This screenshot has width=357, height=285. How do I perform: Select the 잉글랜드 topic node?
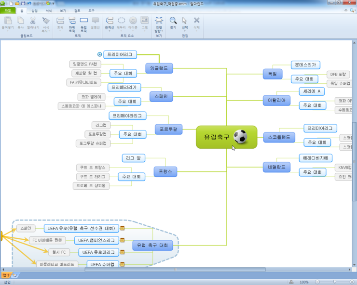point(159,68)
